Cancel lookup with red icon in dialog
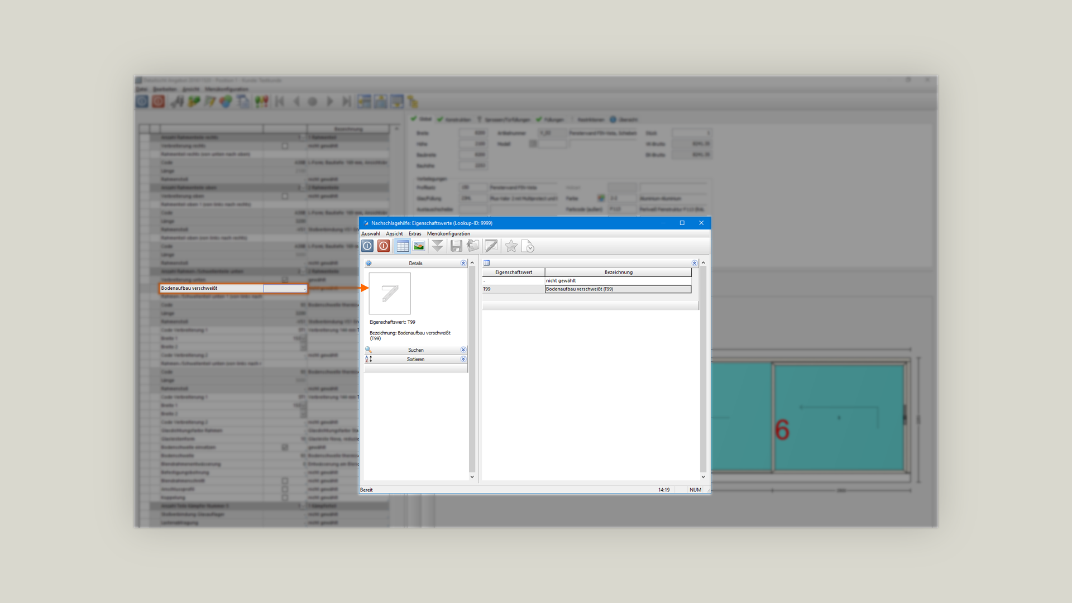 [x=384, y=246]
